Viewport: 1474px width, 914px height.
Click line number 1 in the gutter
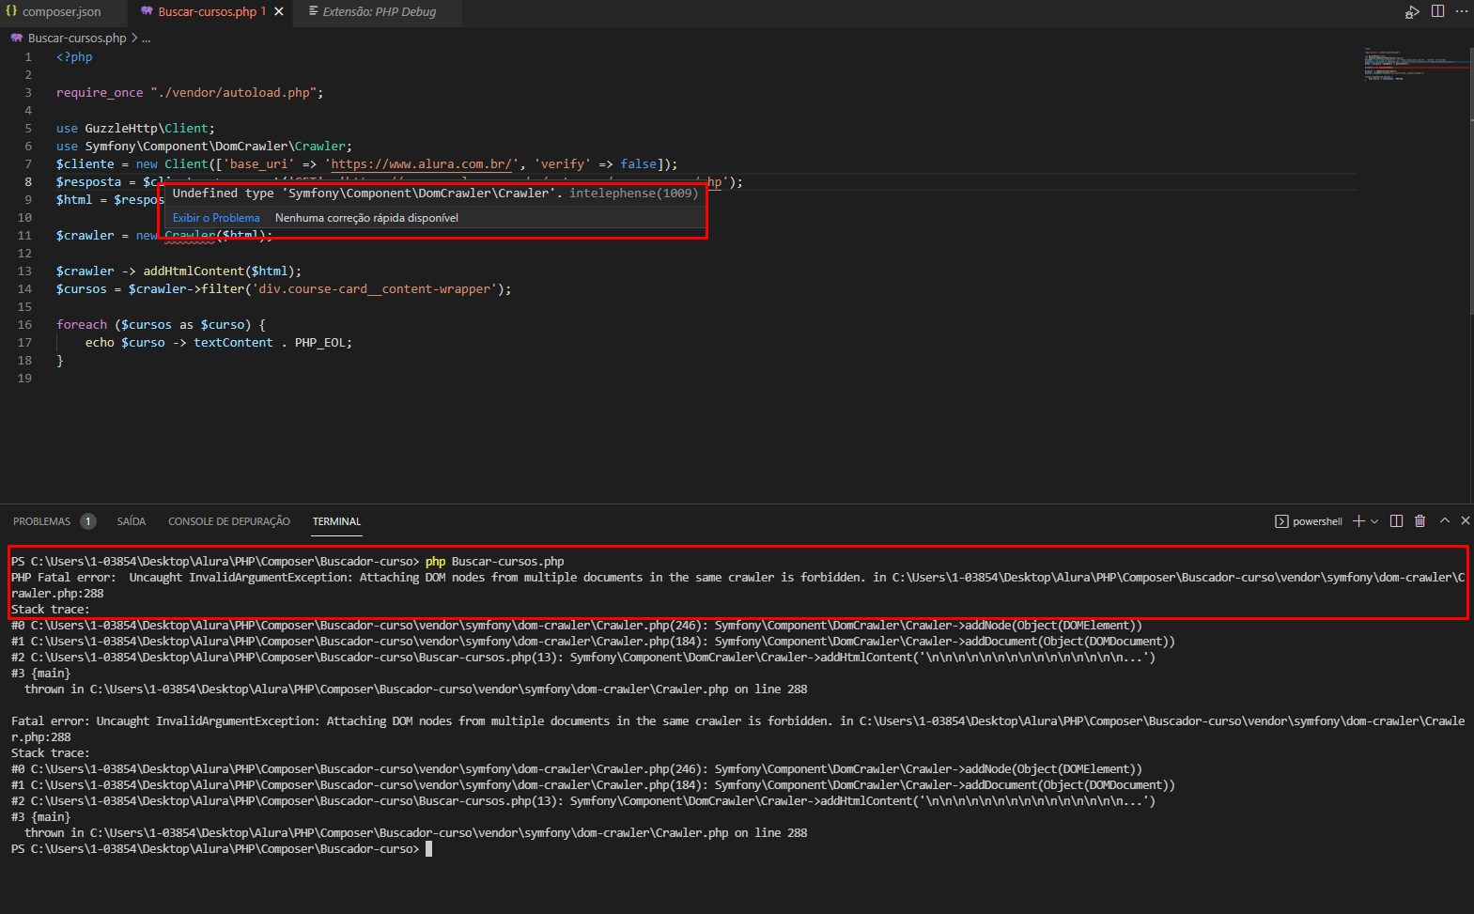click(x=28, y=57)
